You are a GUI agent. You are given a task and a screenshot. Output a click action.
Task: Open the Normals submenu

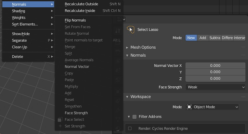(x=28, y=4)
